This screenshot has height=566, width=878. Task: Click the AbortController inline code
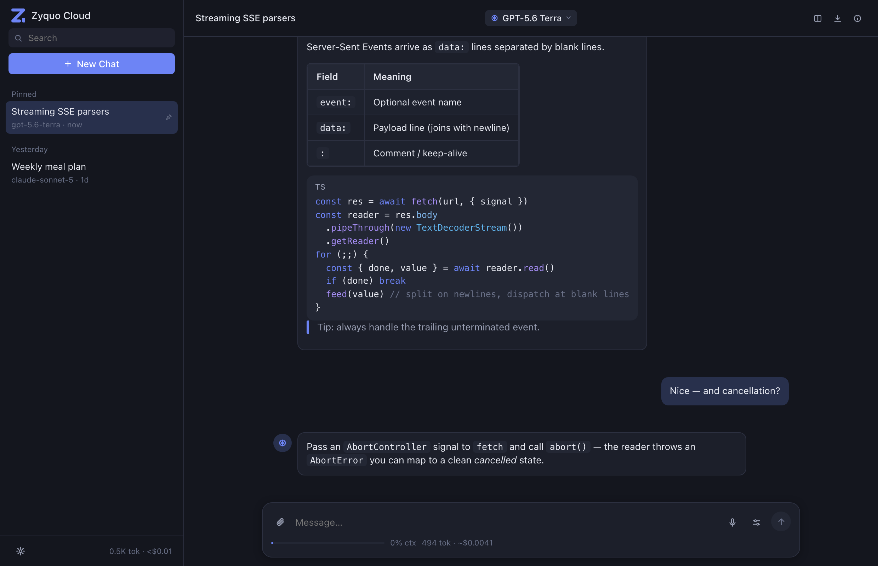(387, 446)
